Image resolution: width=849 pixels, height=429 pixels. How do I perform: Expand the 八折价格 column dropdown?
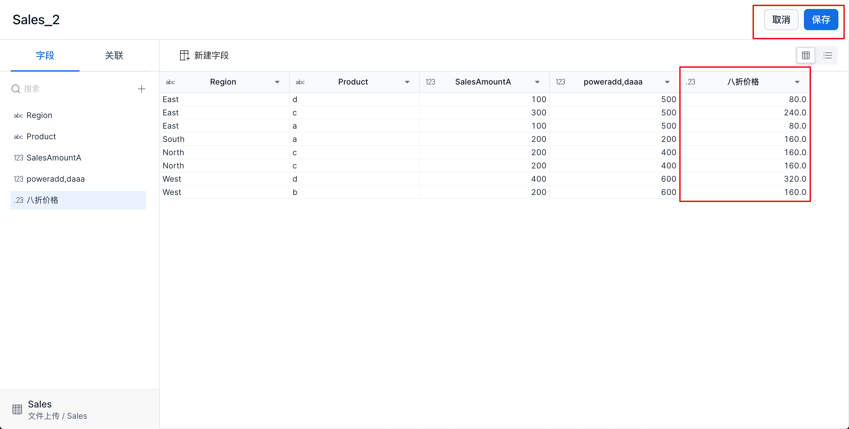(797, 82)
